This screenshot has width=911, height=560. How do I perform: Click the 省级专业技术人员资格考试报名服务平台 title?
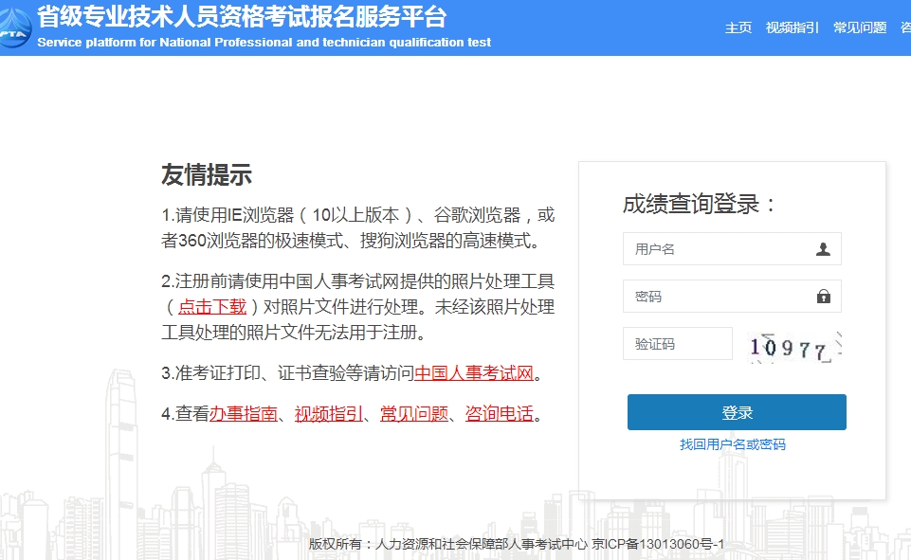point(242,17)
